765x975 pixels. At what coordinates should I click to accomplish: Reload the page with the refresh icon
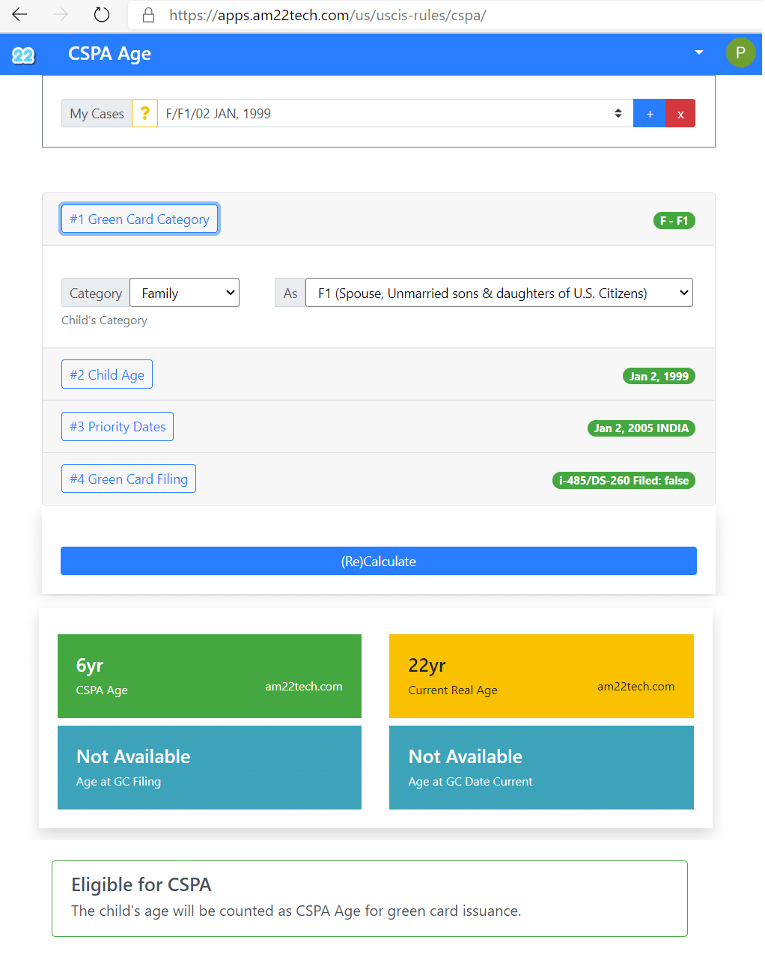pos(102,15)
